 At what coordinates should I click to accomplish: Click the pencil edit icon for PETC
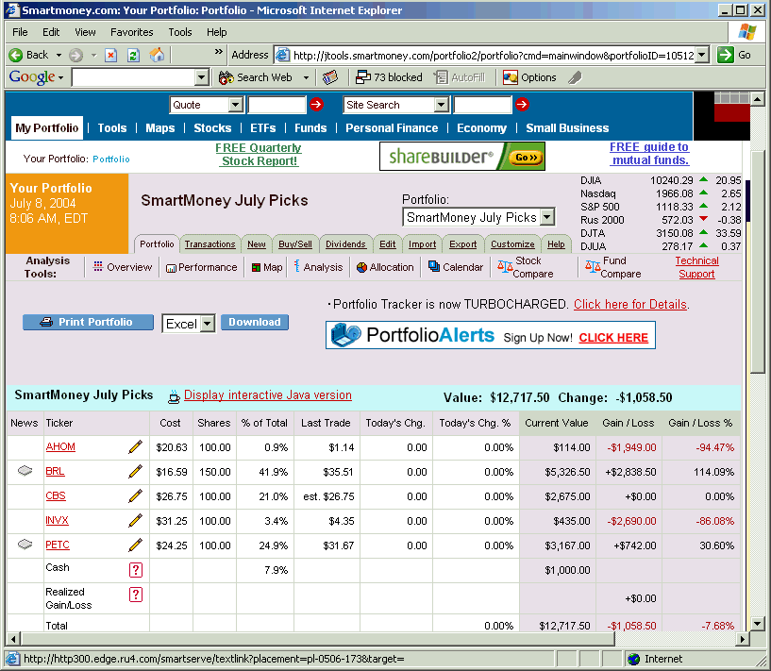[136, 545]
